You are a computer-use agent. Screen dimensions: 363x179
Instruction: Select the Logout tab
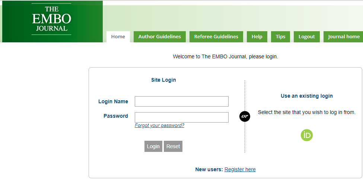click(x=306, y=37)
